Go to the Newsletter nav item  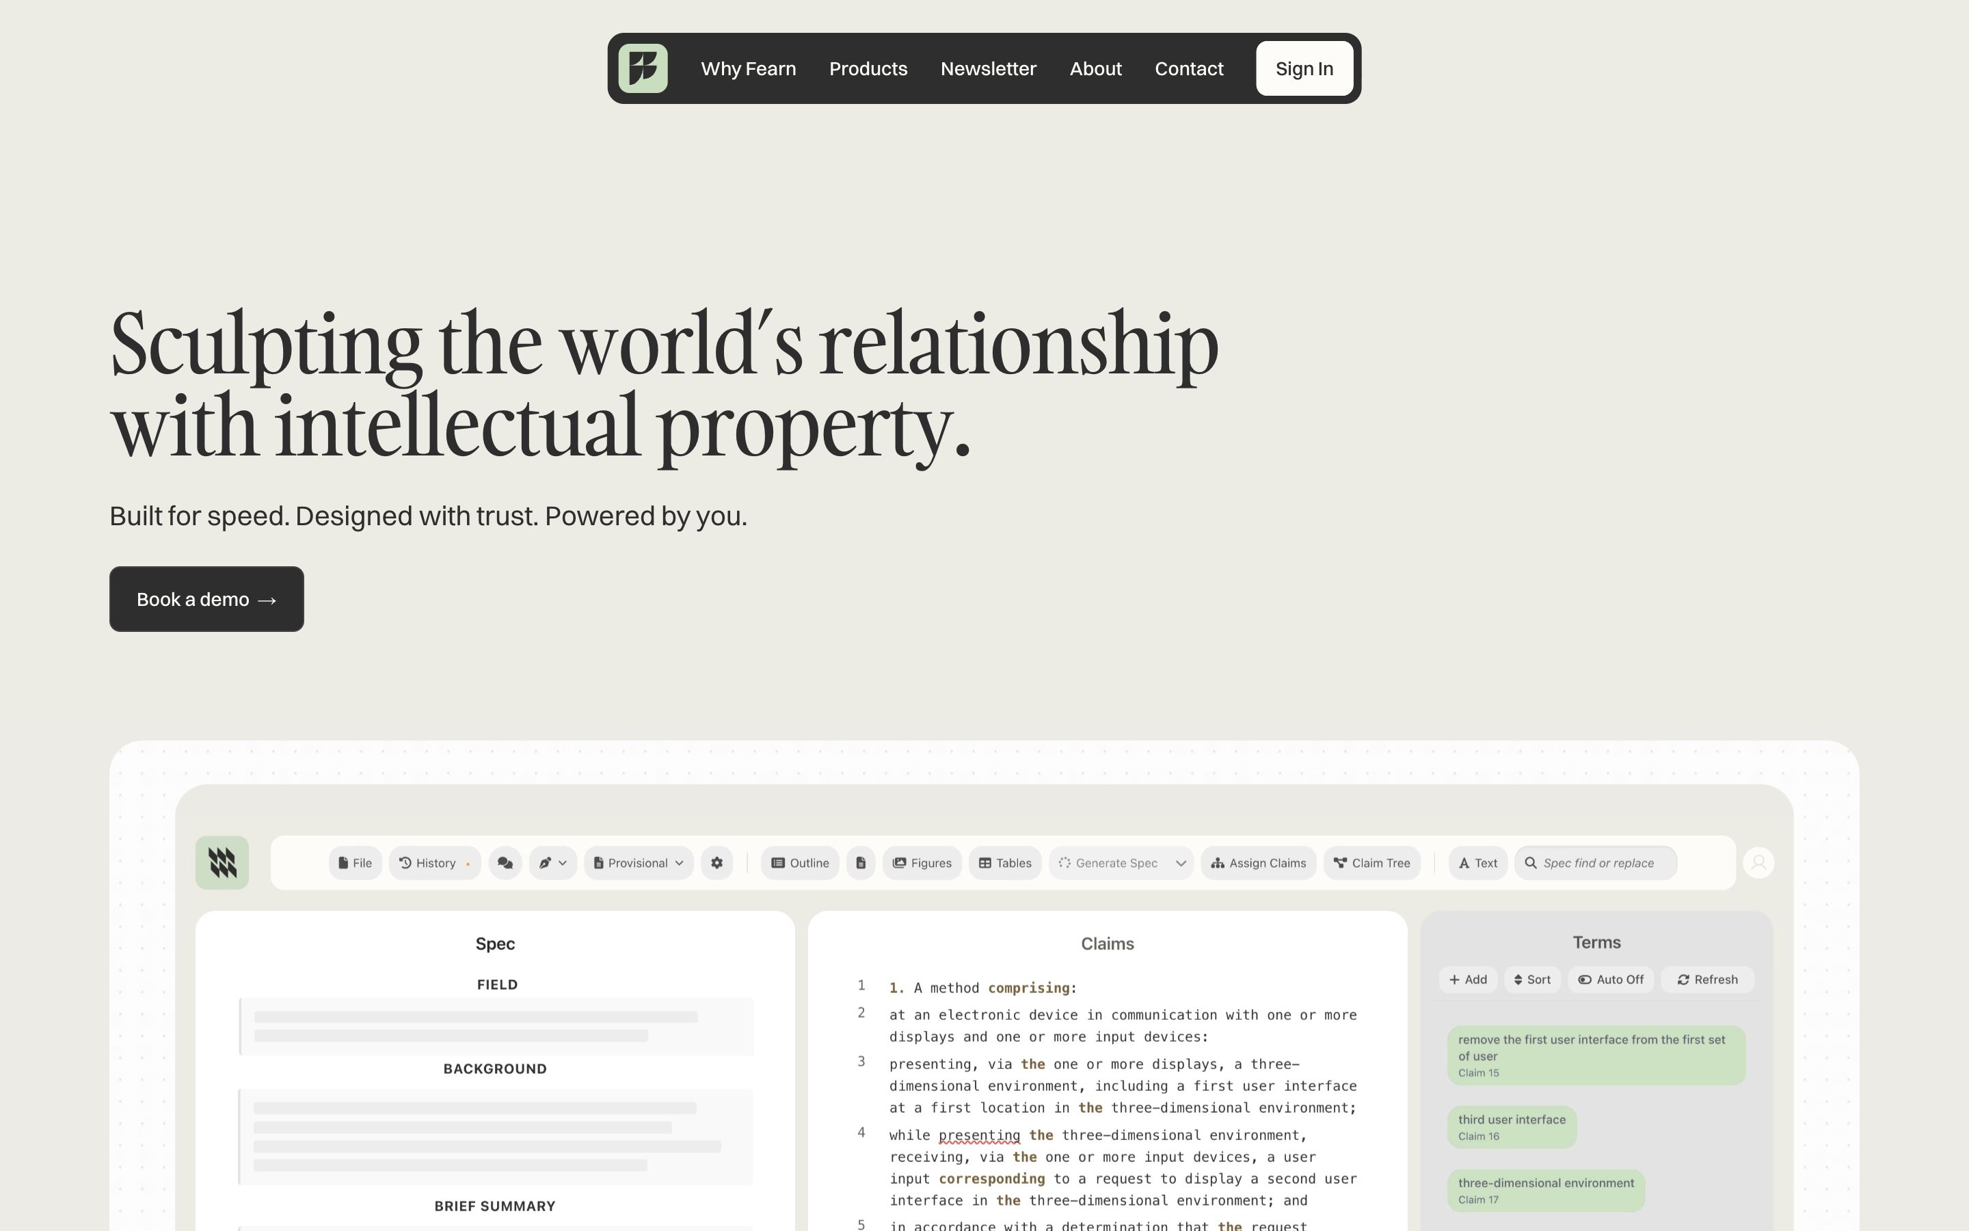988,68
